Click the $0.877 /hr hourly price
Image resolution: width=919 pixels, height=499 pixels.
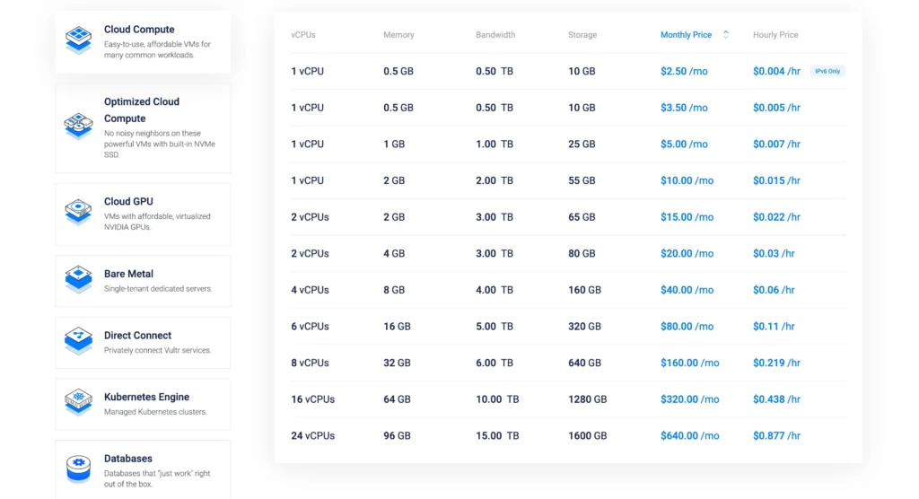pos(776,435)
